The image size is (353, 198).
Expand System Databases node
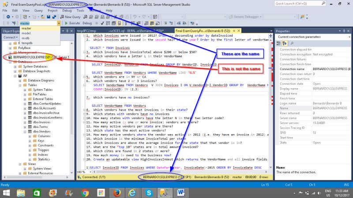pos(15,67)
